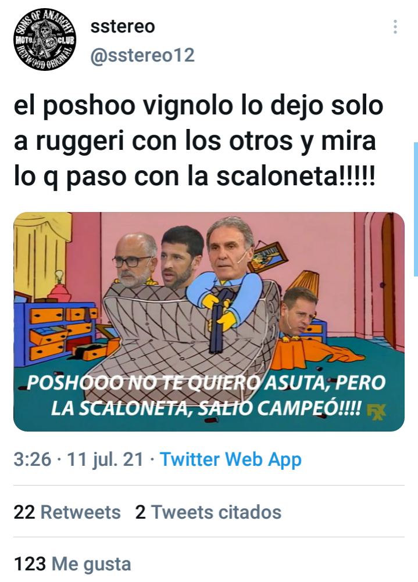Click the face with glasses in the meme
This screenshot has width=418, height=582.
[x=135, y=260]
